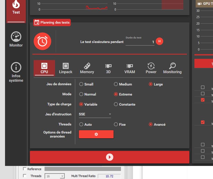Switch to the 3D test tab
213x179 pixels.
coord(108,68)
